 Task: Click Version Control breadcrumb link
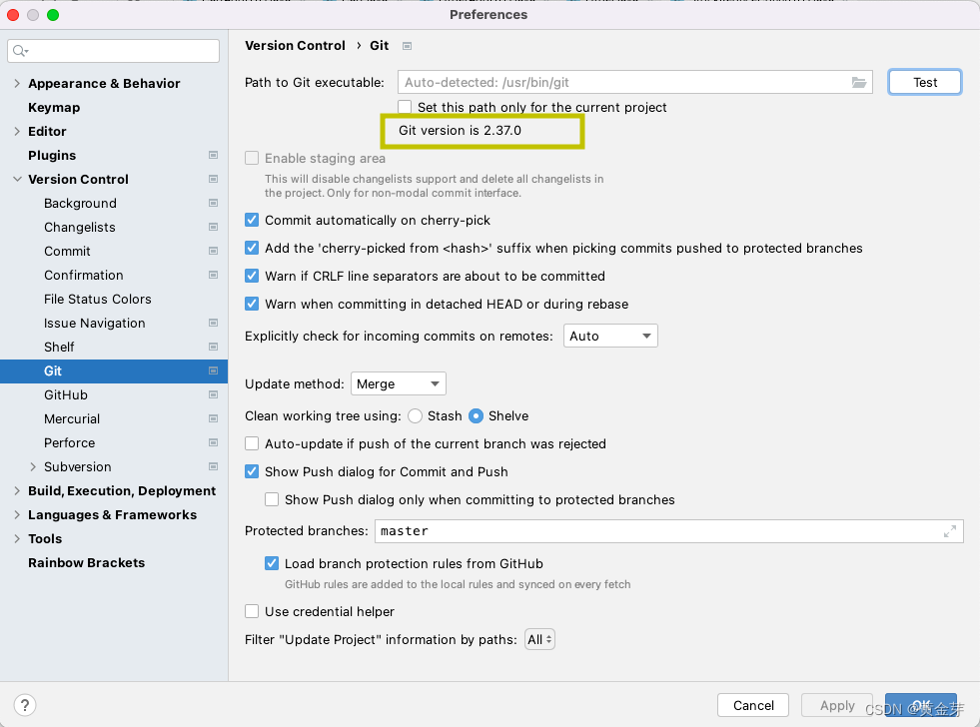tap(295, 46)
